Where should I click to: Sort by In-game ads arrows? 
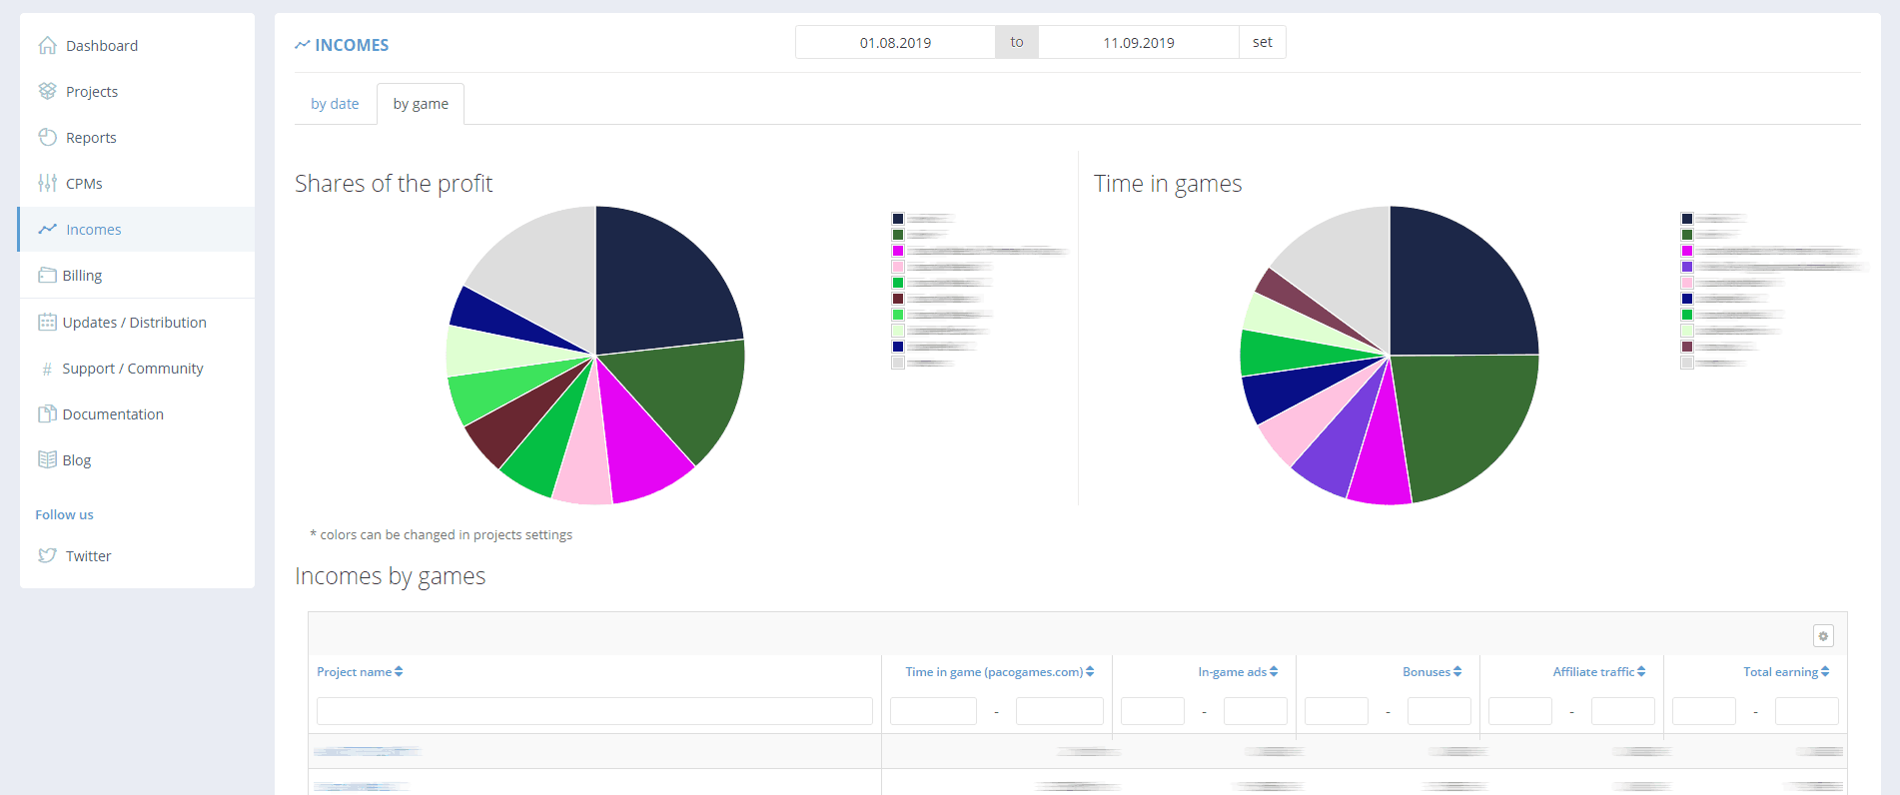click(x=1274, y=672)
